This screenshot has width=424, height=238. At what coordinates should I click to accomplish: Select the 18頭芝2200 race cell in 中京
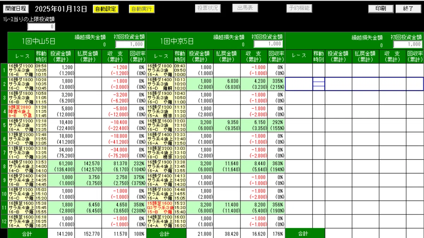coord(160,153)
